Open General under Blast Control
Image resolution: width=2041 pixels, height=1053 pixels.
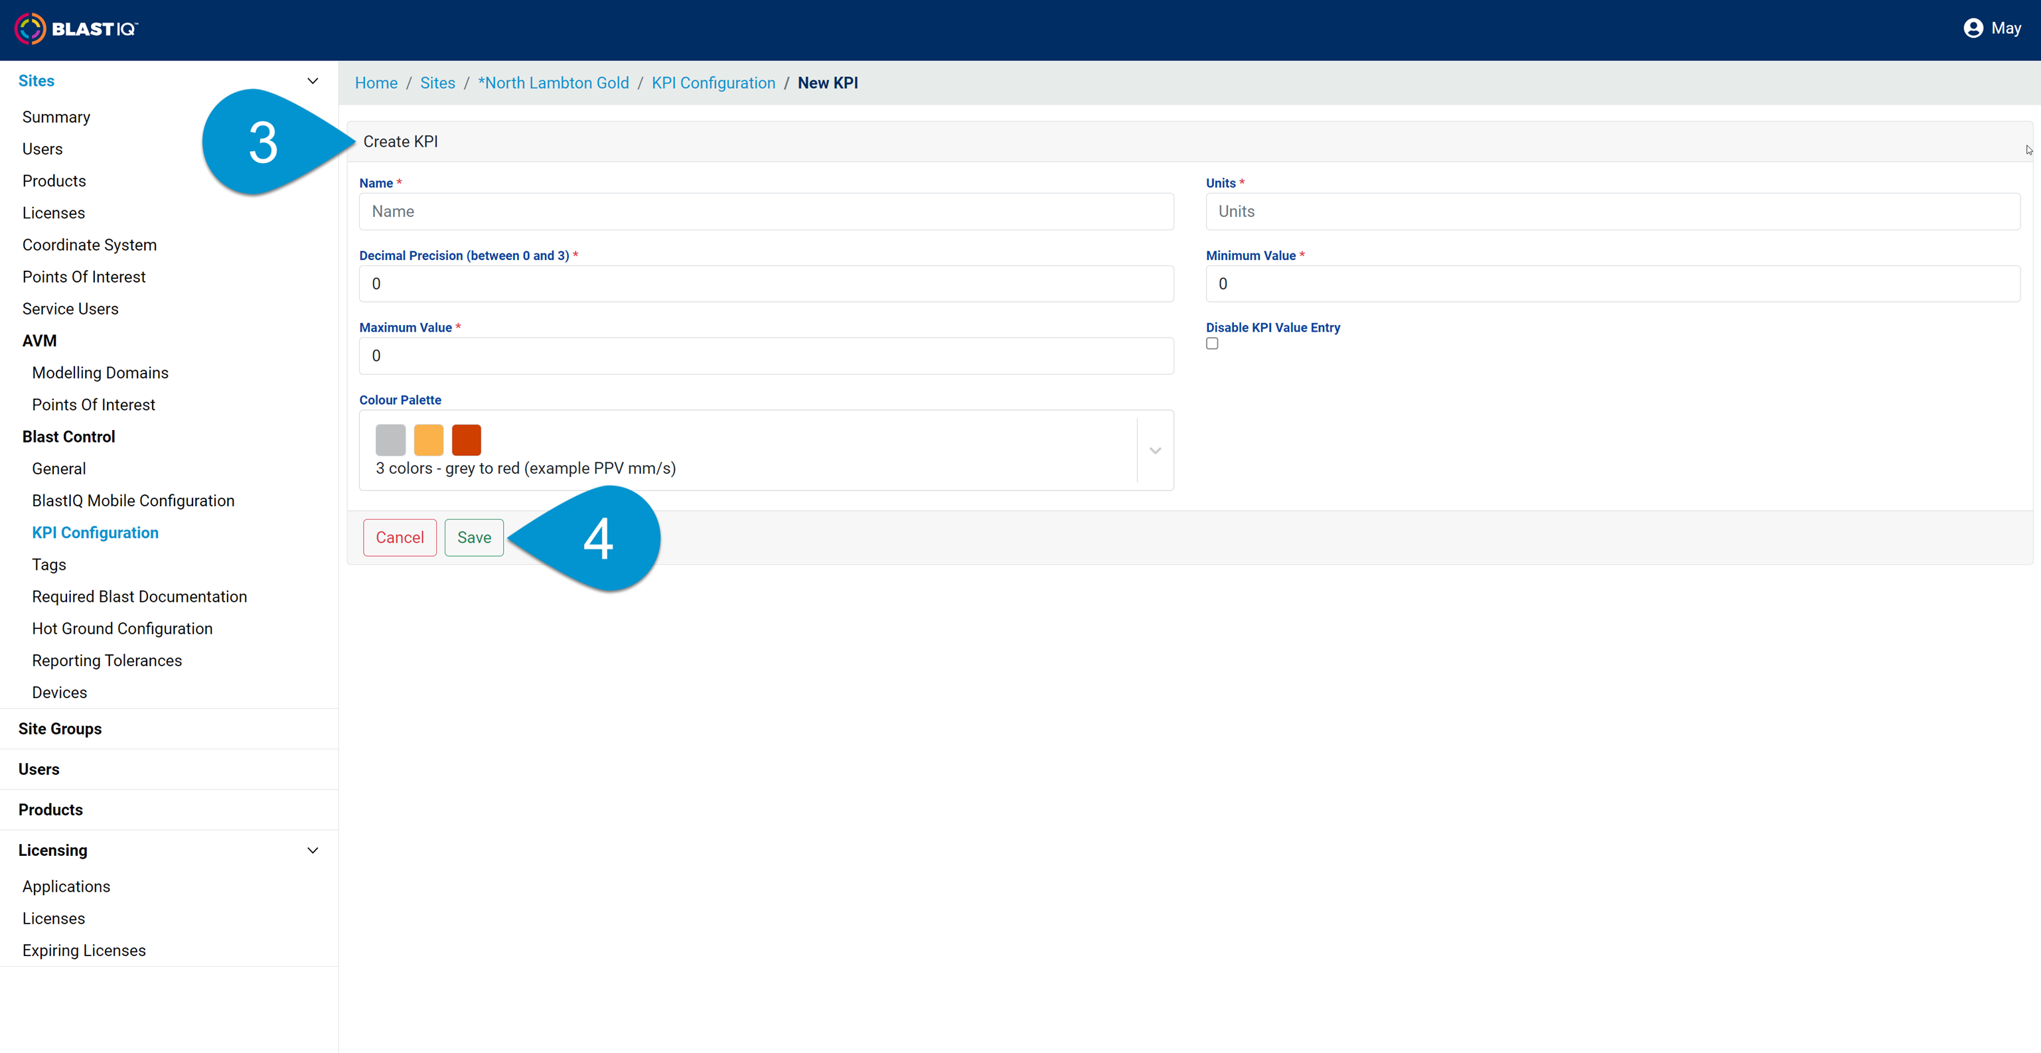tap(58, 469)
